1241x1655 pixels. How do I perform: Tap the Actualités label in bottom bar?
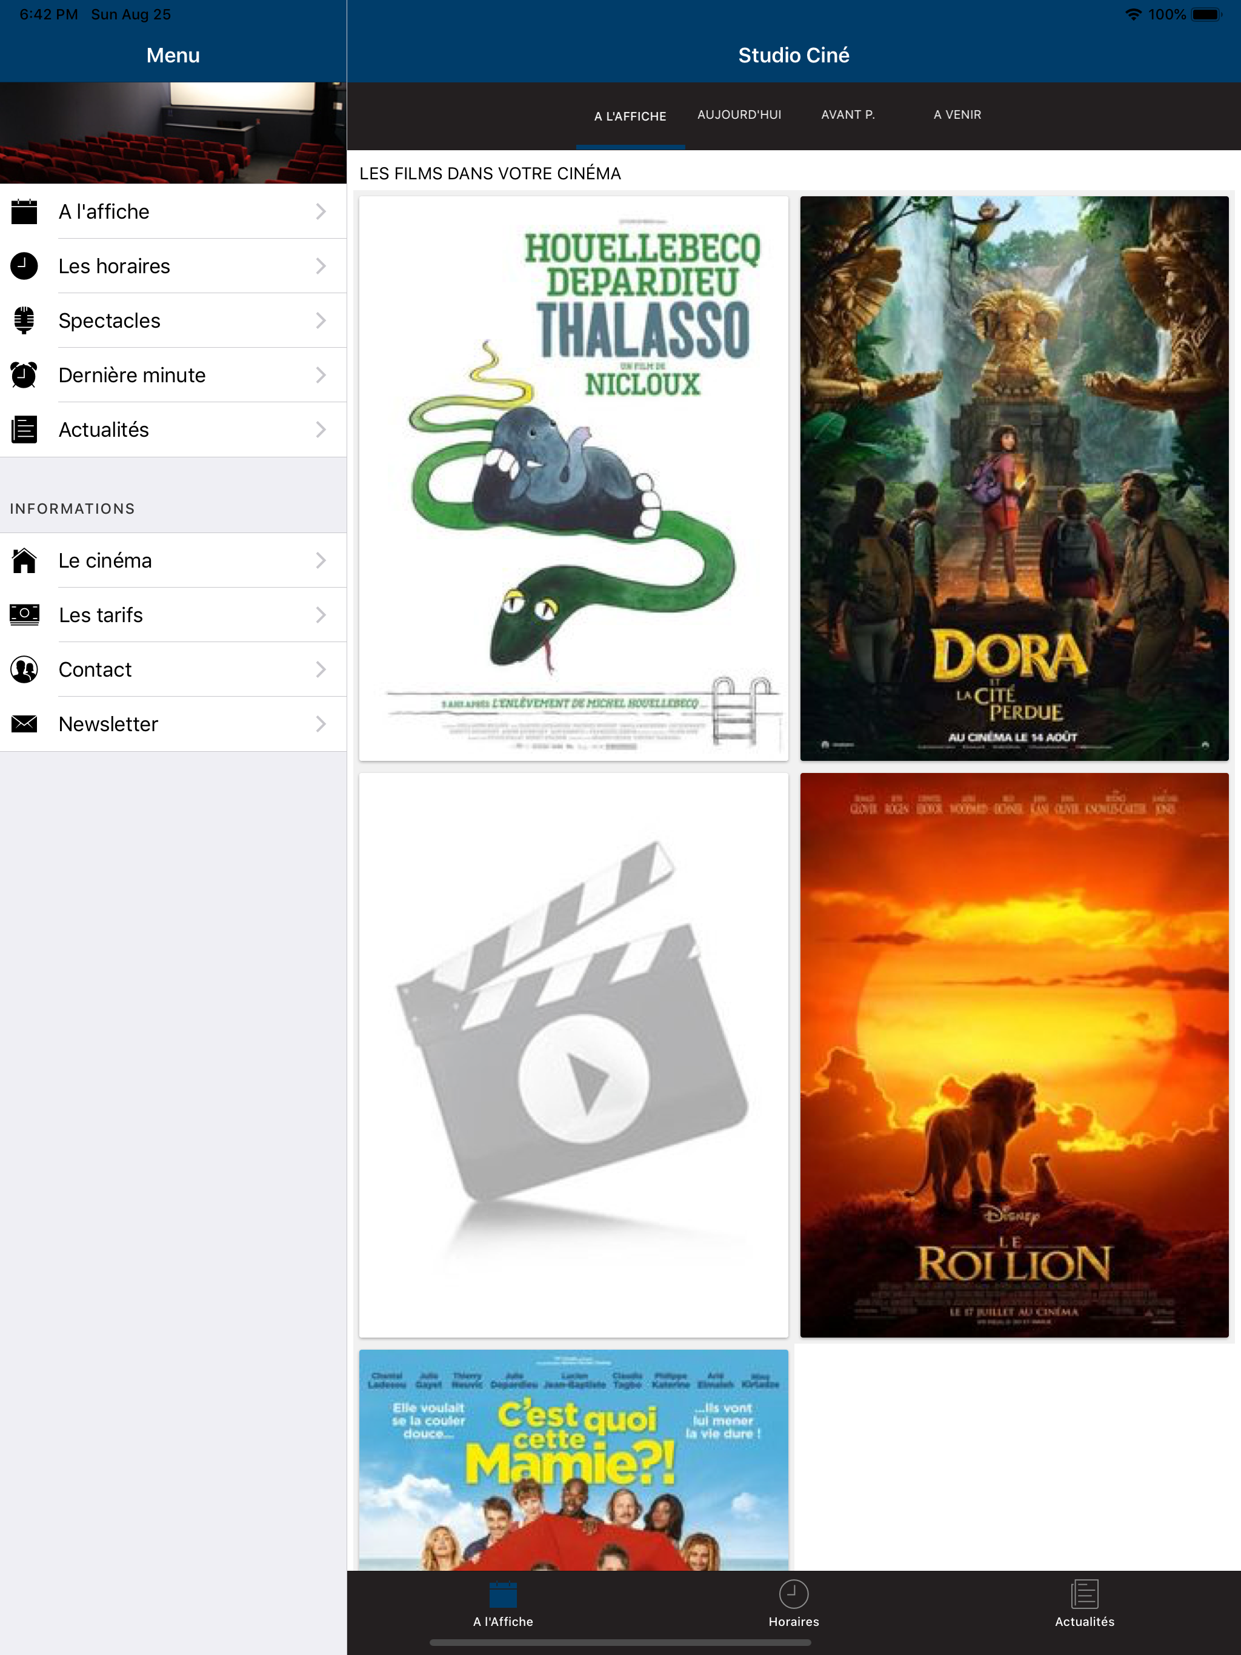[x=1085, y=1622]
